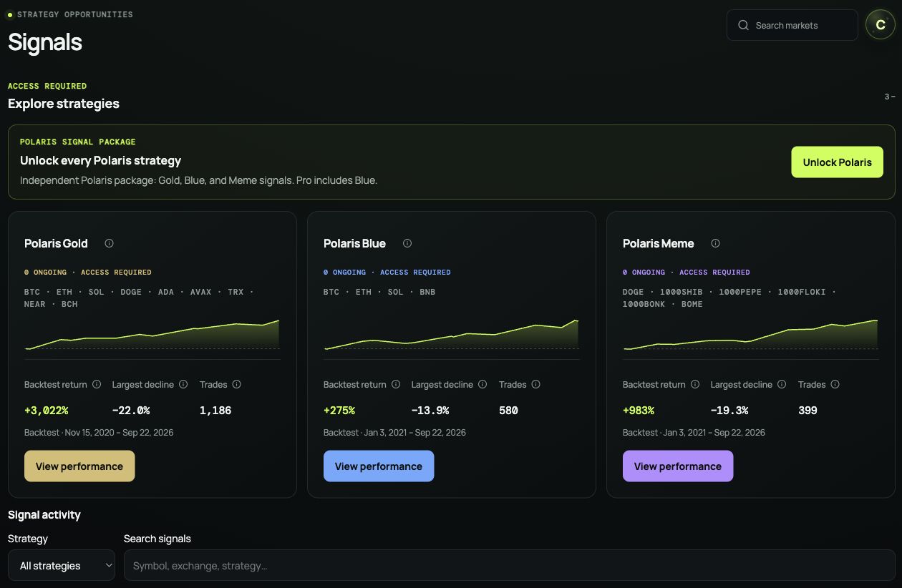
Task: Click the +275% backtest return value
Action: [x=339, y=410]
